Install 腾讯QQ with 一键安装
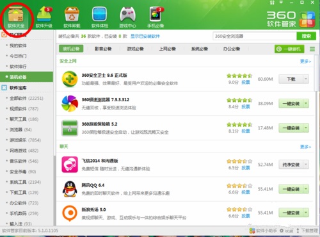Viewport: 320px width, 237px height. (291, 189)
